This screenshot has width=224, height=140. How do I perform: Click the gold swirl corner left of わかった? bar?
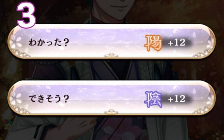[x=20, y=53]
